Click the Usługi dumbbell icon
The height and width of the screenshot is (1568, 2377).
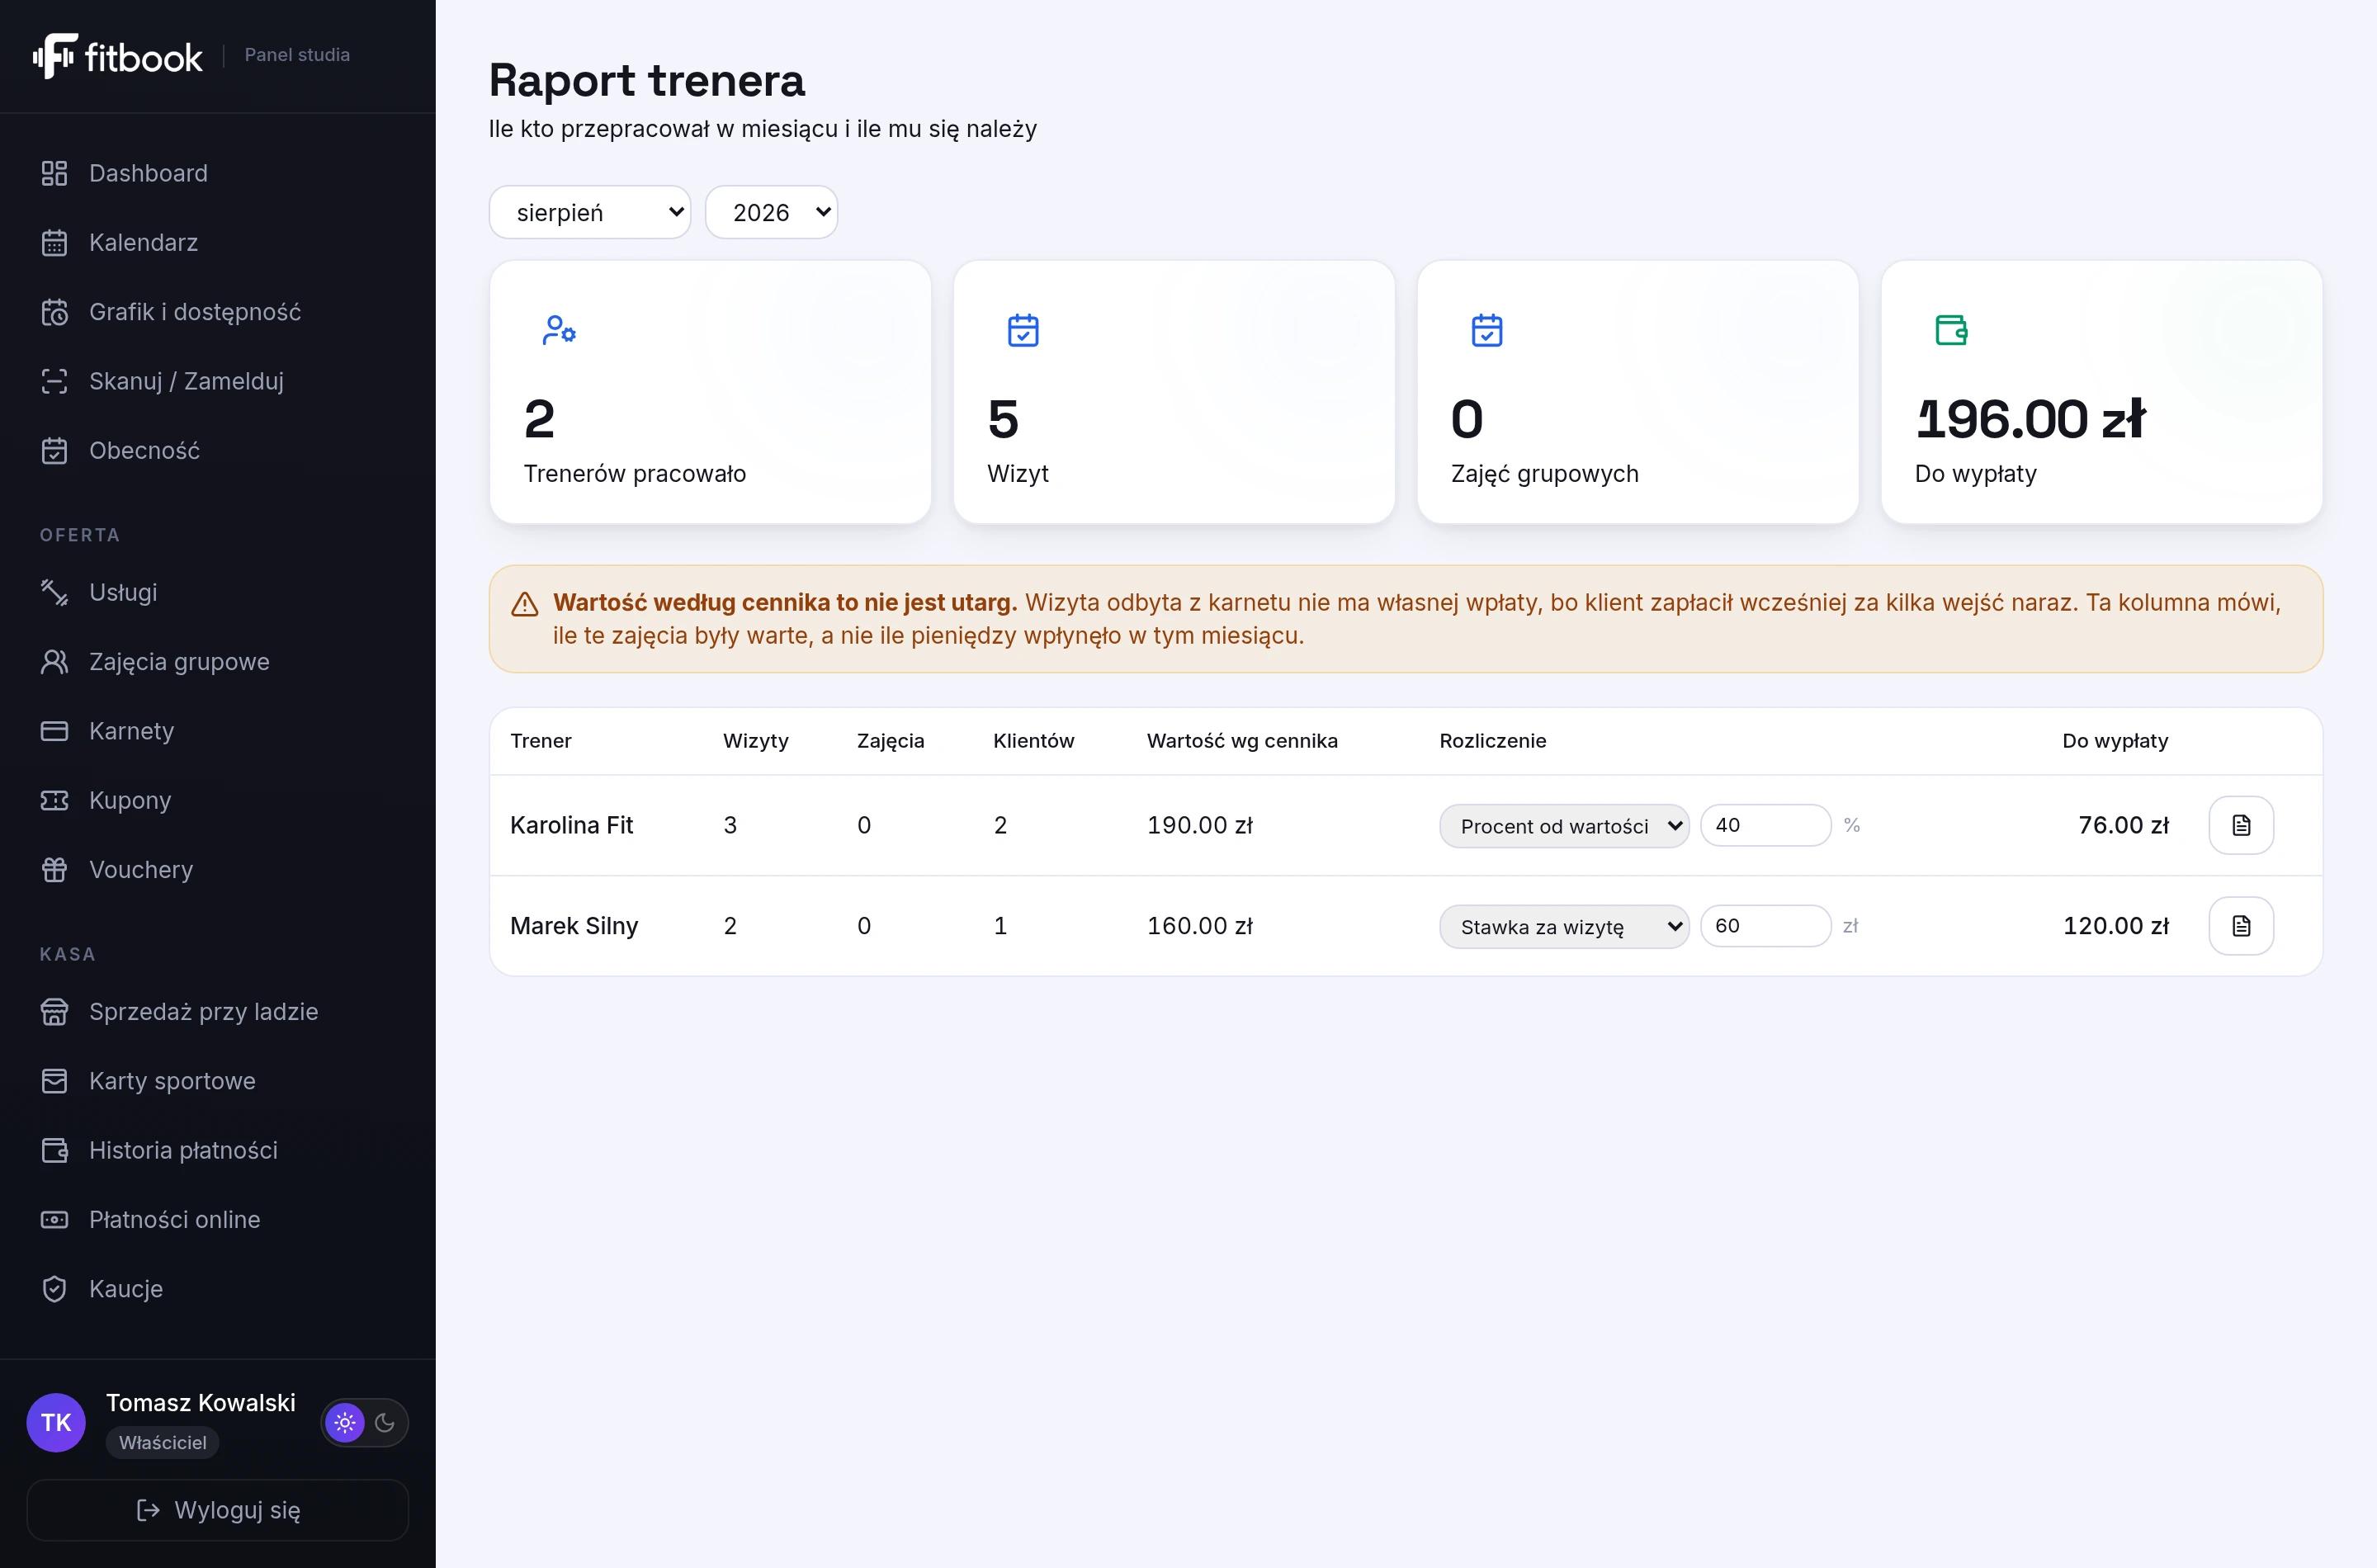(54, 592)
